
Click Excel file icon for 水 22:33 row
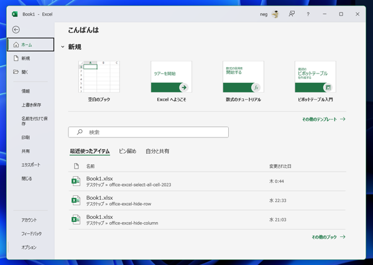[76, 200]
